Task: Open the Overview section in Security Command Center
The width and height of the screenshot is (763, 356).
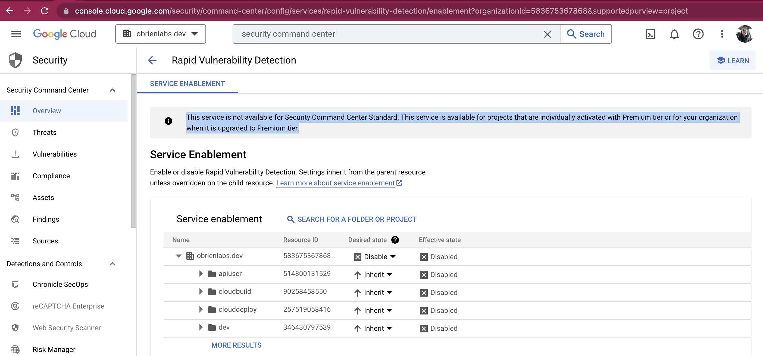Action: (x=46, y=111)
